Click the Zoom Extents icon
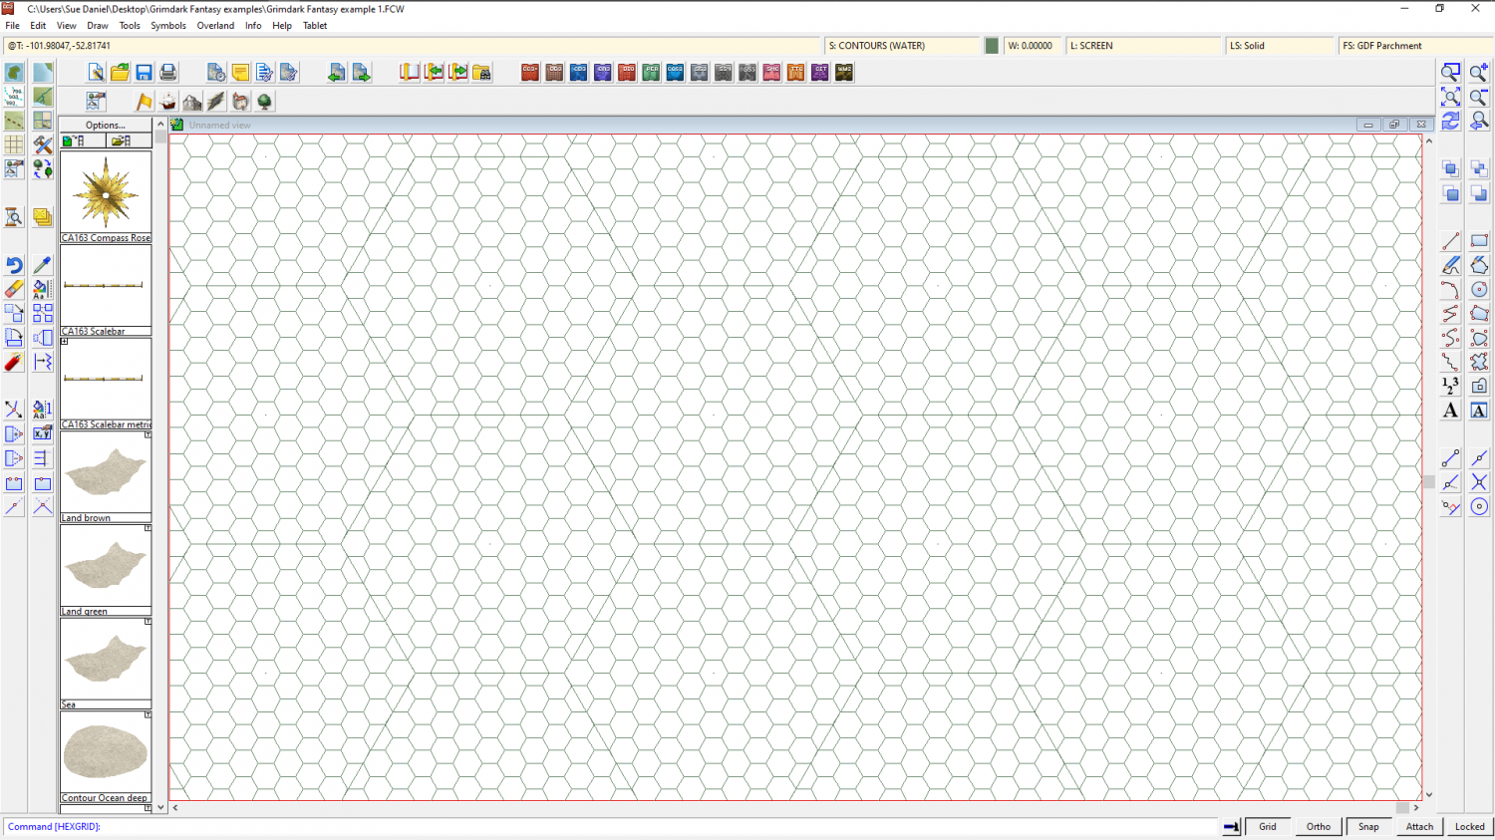1495x840 pixels. [x=1451, y=97]
